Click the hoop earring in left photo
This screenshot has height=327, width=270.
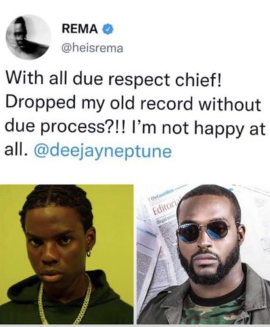[89, 254]
